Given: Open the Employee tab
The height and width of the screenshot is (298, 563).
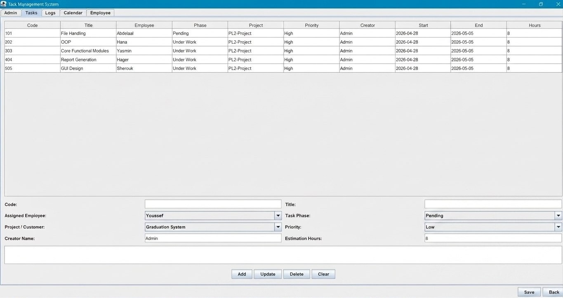Looking at the screenshot, I should (x=100, y=13).
